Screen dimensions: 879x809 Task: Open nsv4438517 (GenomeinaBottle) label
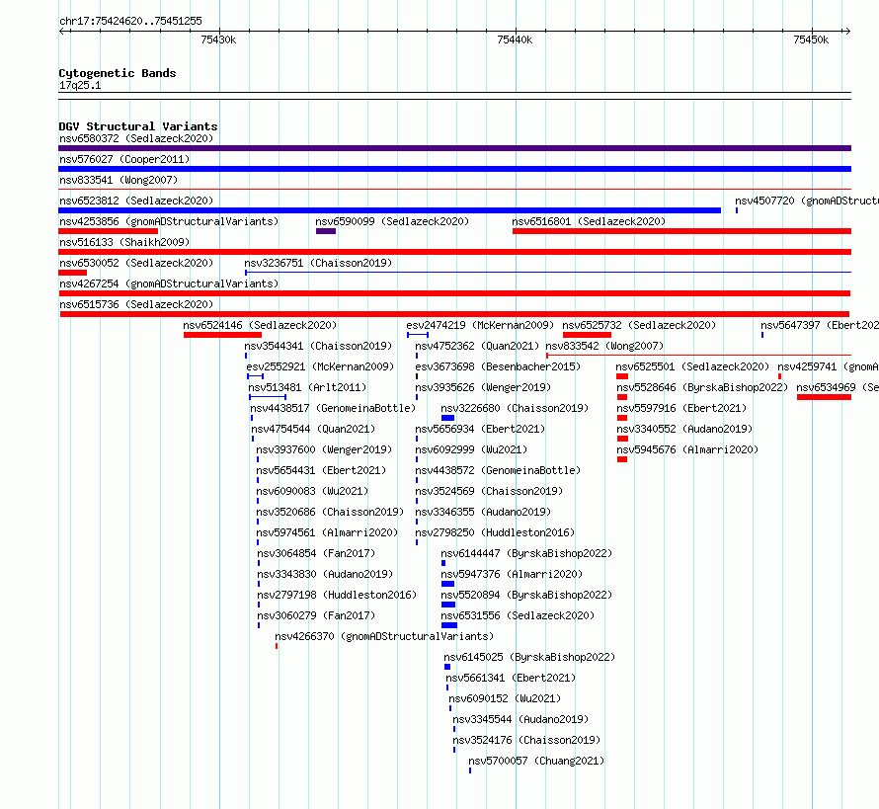tap(333, 408)
